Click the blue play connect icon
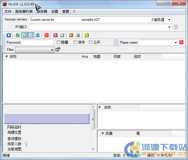The height and width of the screenshot is (160, 188). pos(9,35)
